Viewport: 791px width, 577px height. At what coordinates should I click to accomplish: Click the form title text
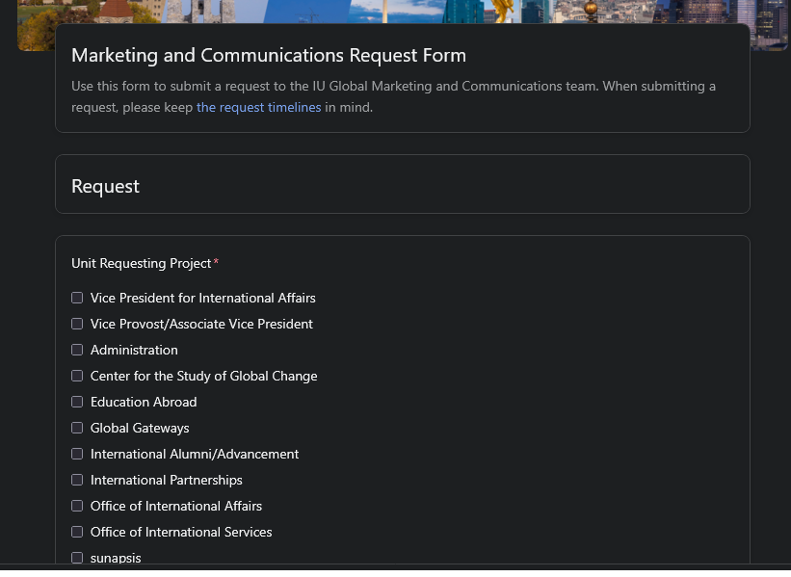pos(267,55)
